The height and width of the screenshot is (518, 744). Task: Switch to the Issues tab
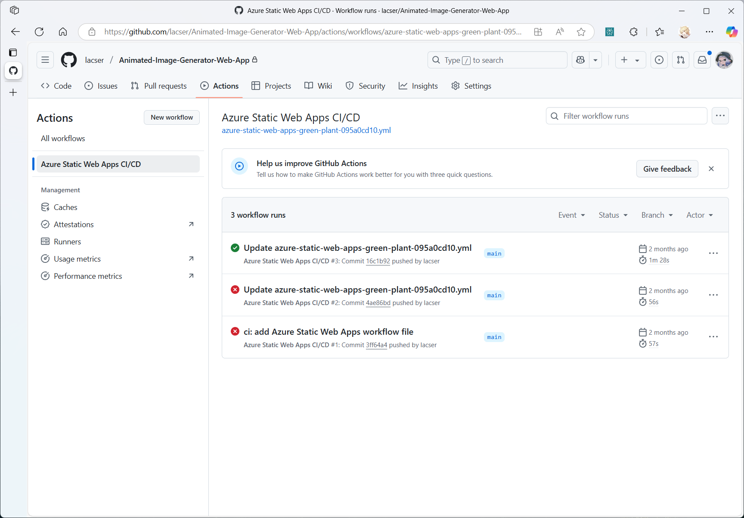point(101,86)
